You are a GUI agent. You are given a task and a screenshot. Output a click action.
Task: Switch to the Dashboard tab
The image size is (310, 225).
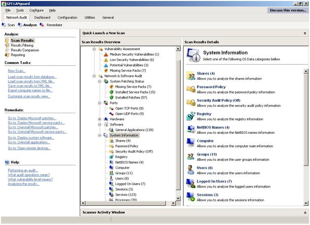pyautogui.click(x=42, y=18)
